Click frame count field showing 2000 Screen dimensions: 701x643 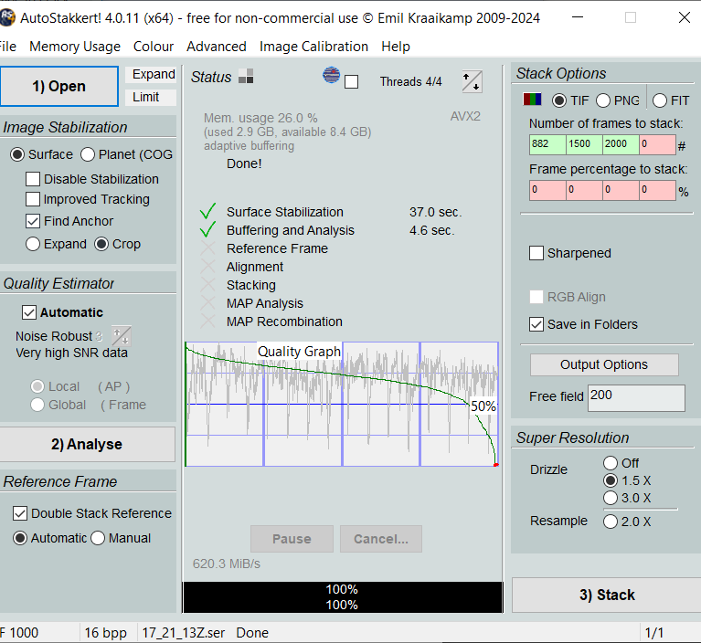(621, 144)
